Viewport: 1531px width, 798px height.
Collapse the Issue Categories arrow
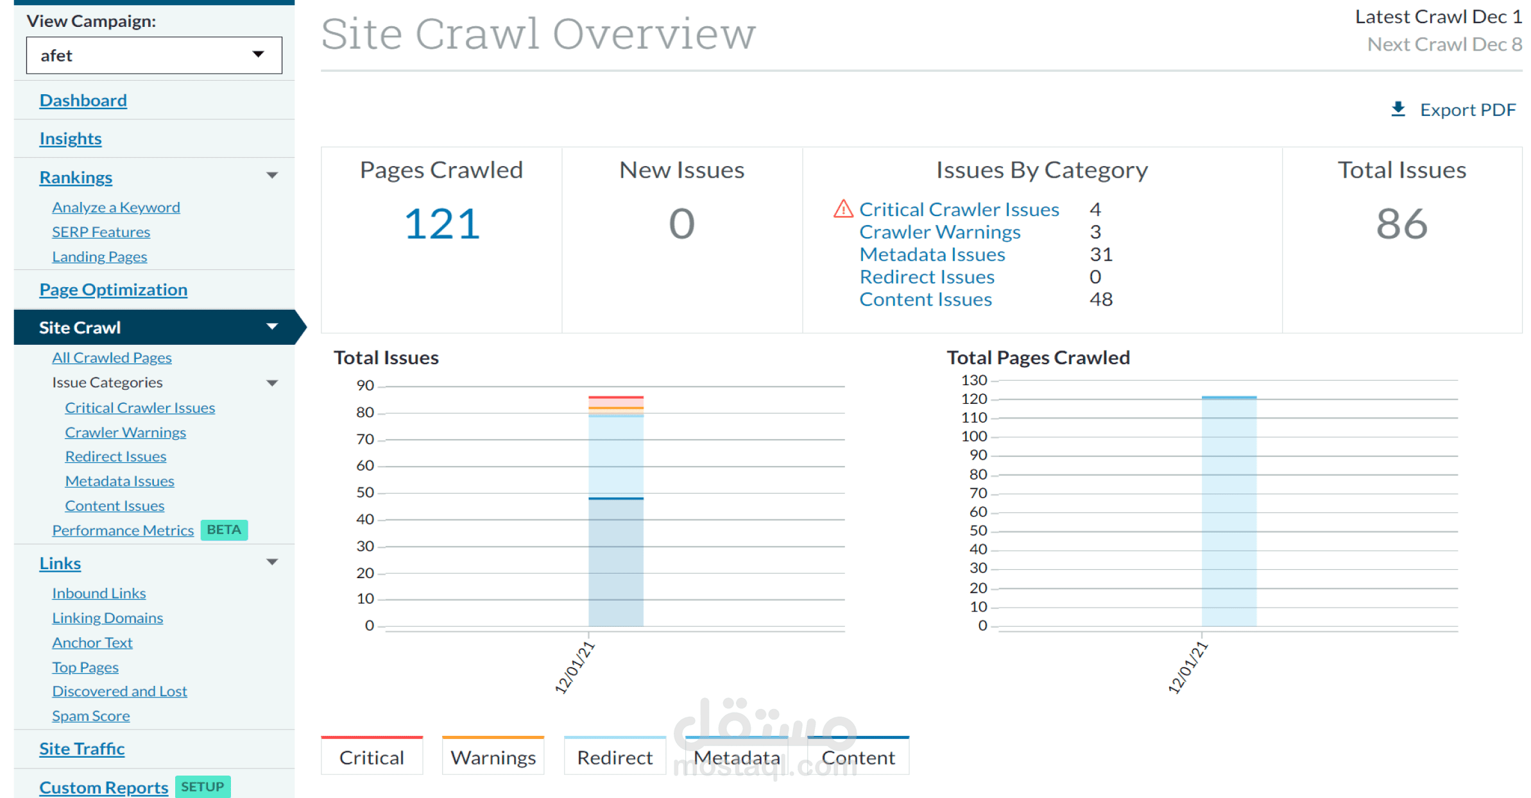click(x=272, y=383)
